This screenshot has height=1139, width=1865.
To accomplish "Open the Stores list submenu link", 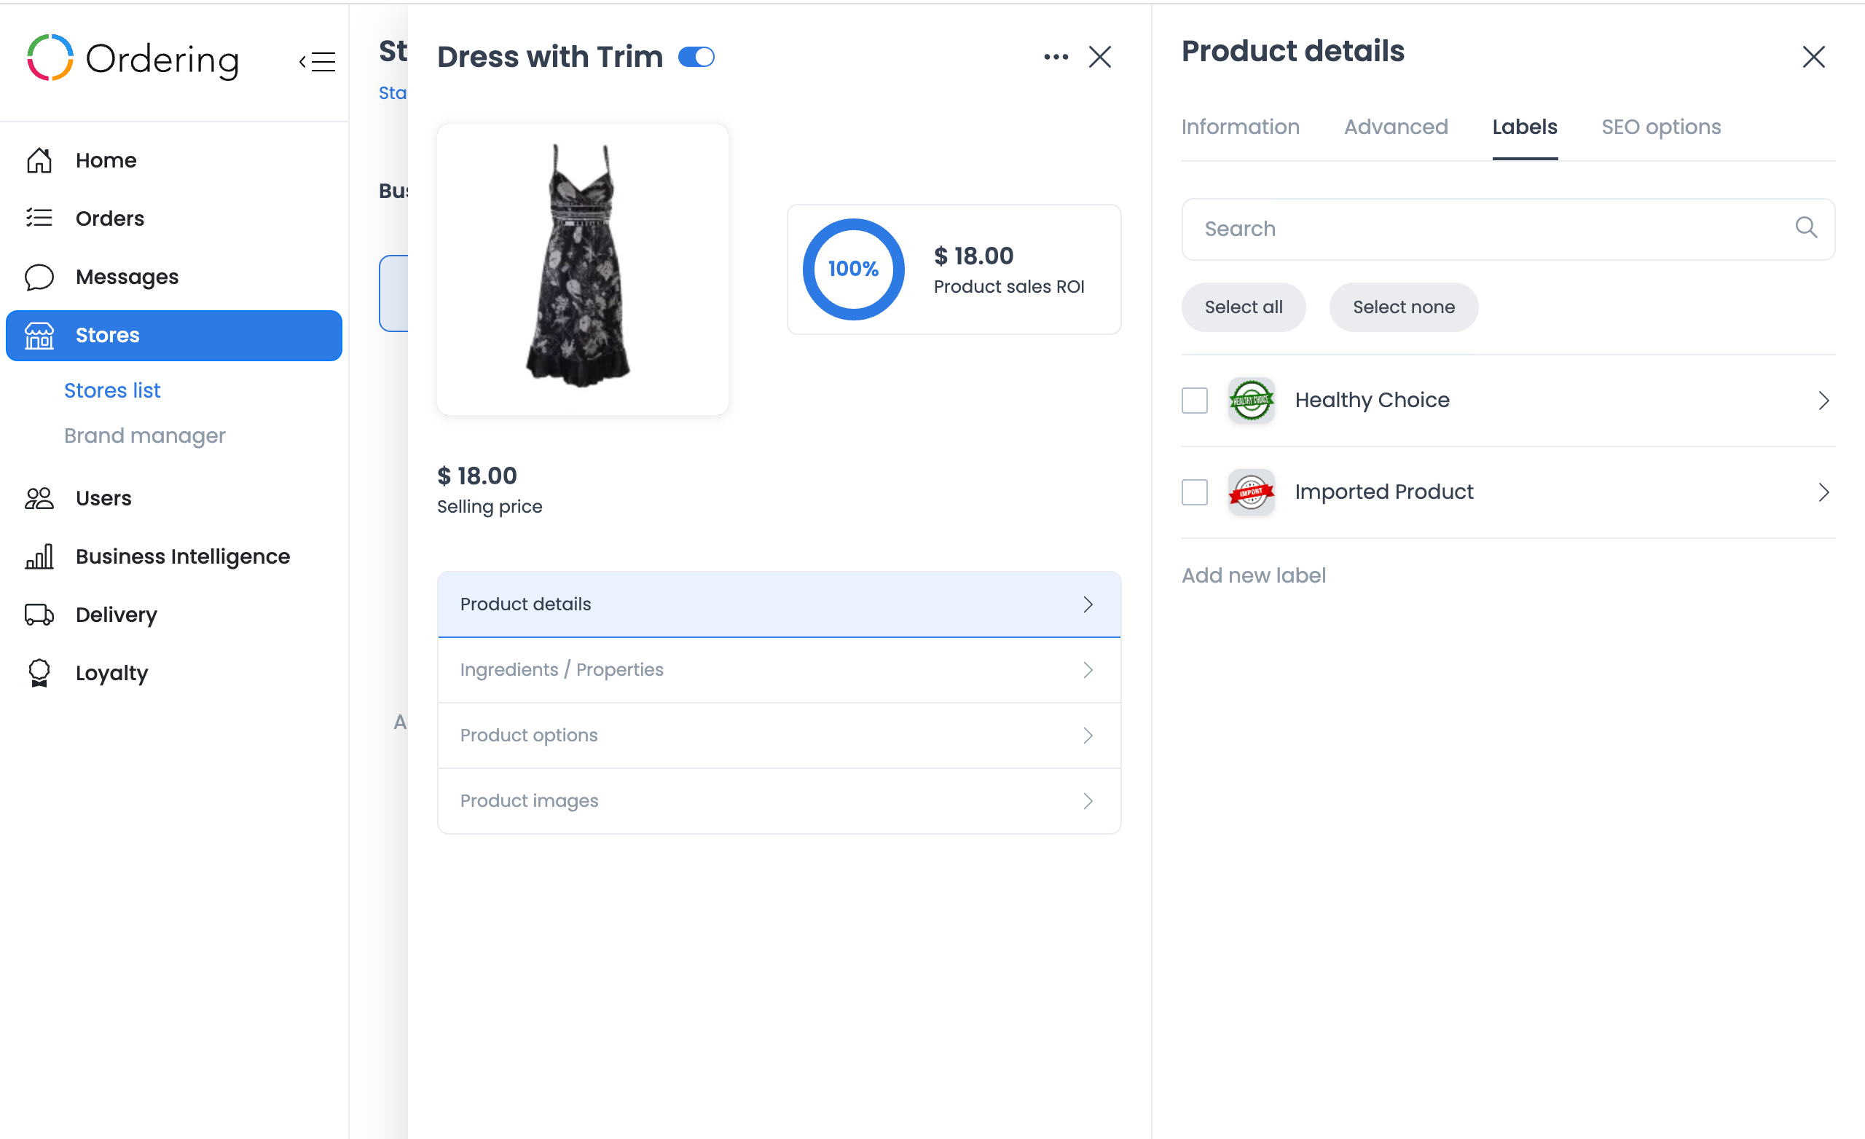I will pos(112,390).
